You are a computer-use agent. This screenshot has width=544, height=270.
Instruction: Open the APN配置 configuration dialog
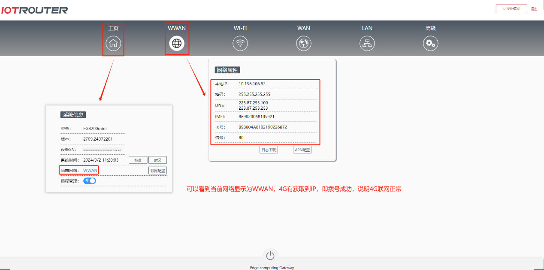coord(302,149)
